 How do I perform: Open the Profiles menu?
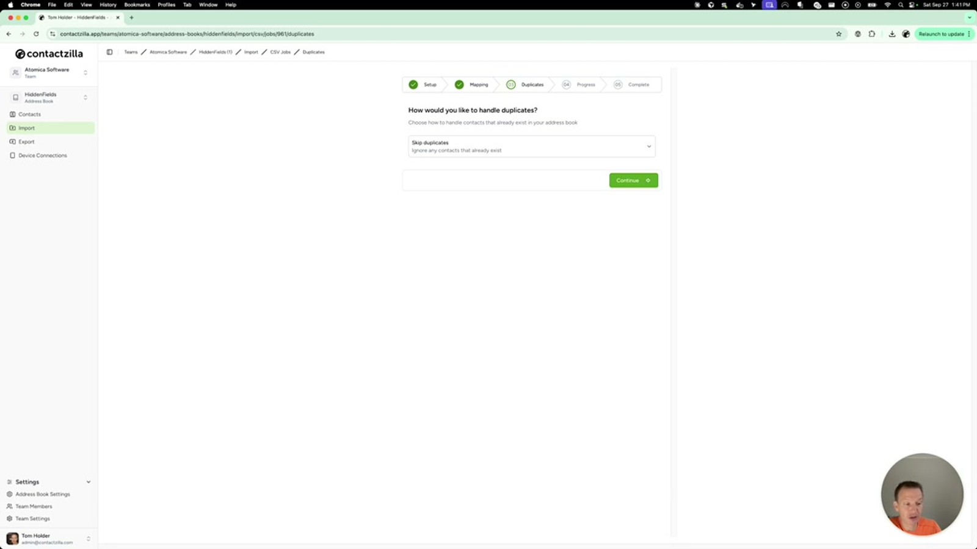coord(166,5)
